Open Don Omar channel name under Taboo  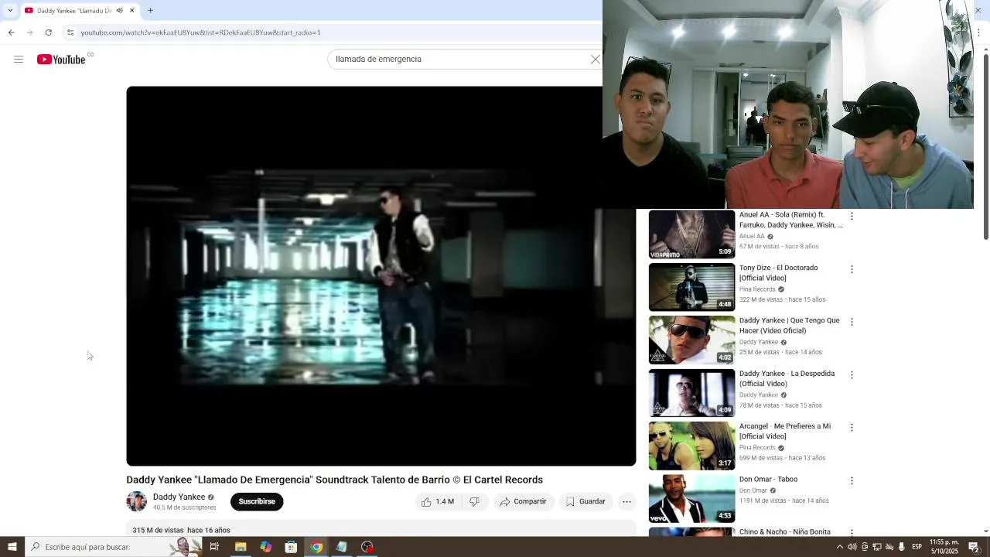(753, 490)
